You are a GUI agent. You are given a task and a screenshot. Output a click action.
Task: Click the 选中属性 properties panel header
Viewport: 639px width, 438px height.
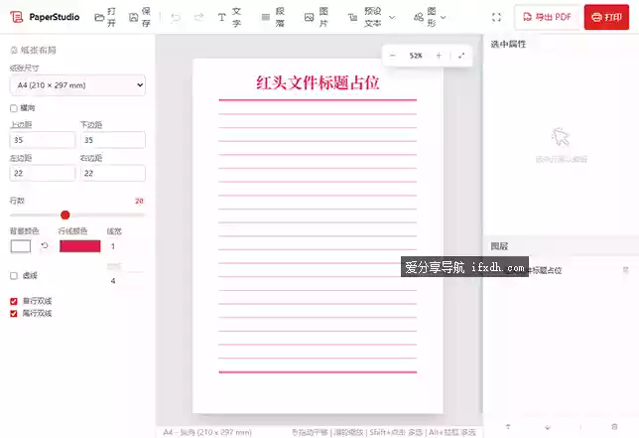click(x=508, y=44)
